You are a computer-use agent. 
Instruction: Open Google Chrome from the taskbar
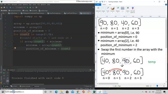[x=78, y=92]
